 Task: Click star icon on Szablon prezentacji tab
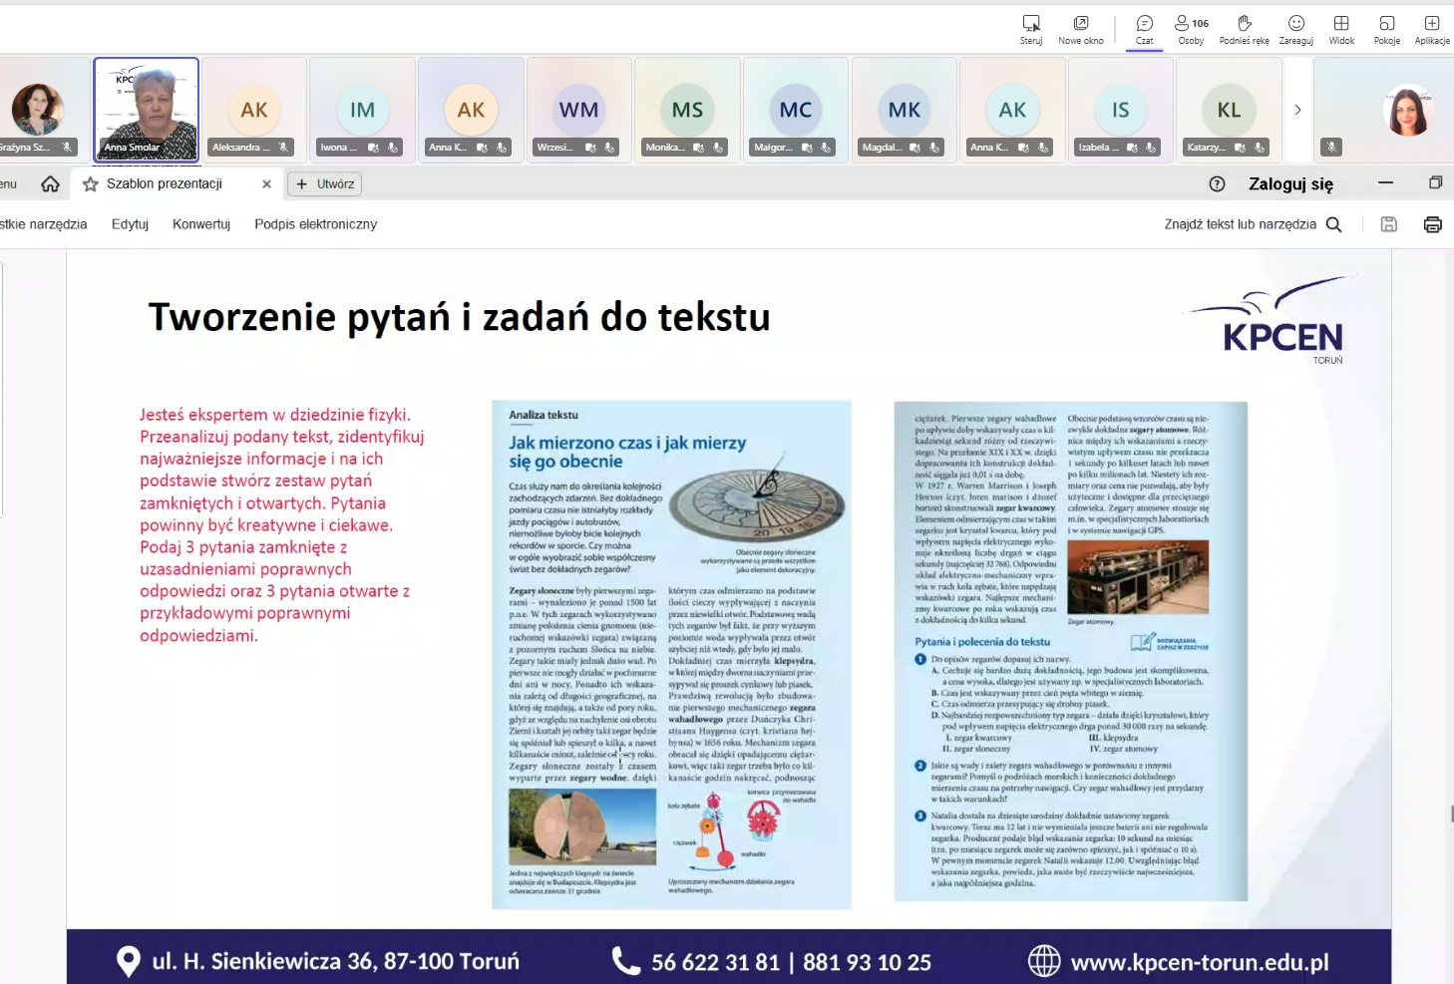91,184
